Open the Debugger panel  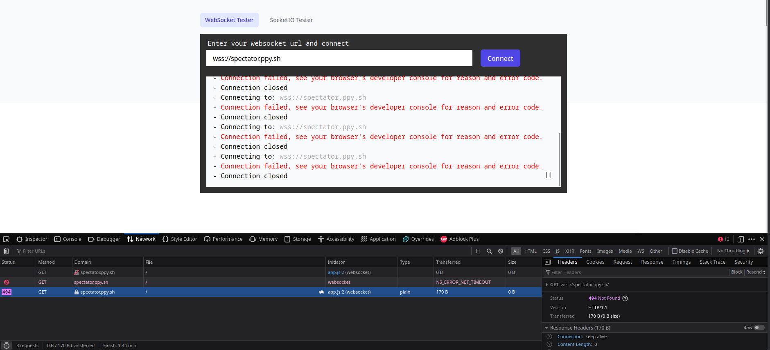click(x=104, y=239)
